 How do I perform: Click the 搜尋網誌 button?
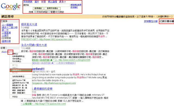click(38, 8)
